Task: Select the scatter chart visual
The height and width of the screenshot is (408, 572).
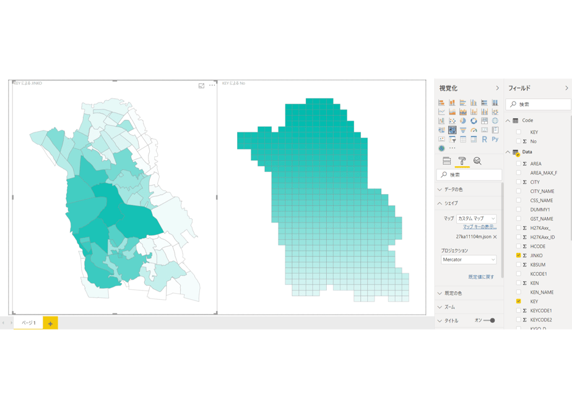Action: pos(452,121)
